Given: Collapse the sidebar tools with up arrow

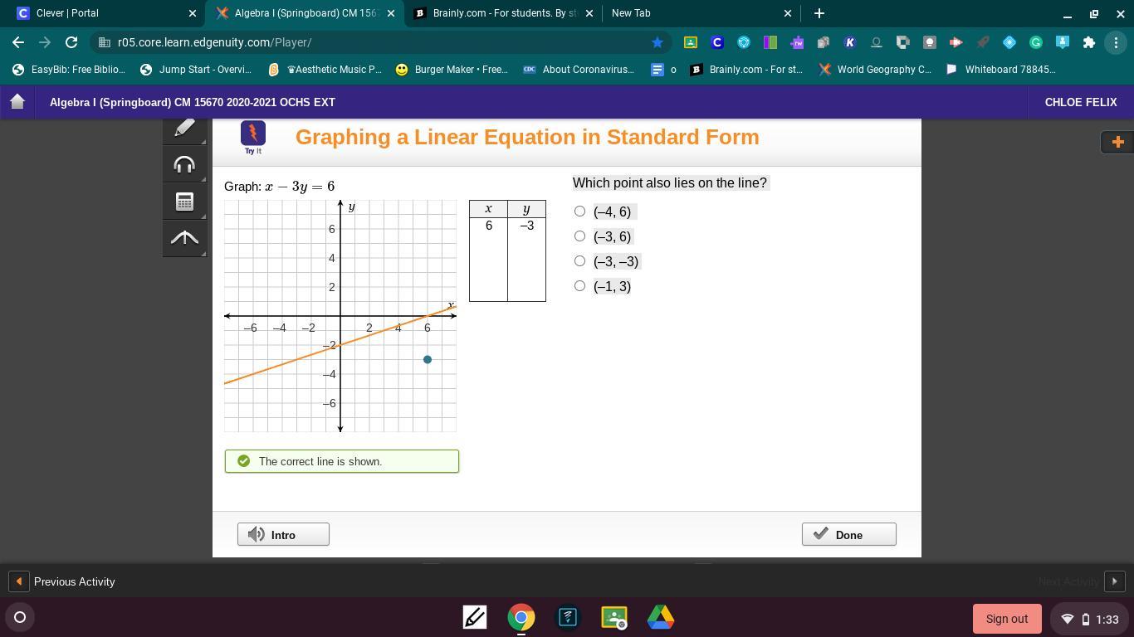Looking at the screenshot, I should click(184, 239).
